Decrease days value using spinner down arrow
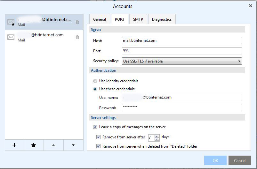 point(157,139)
